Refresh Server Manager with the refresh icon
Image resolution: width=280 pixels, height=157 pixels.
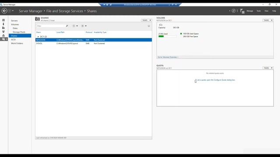pyautogui.click(x=233, y=11)
